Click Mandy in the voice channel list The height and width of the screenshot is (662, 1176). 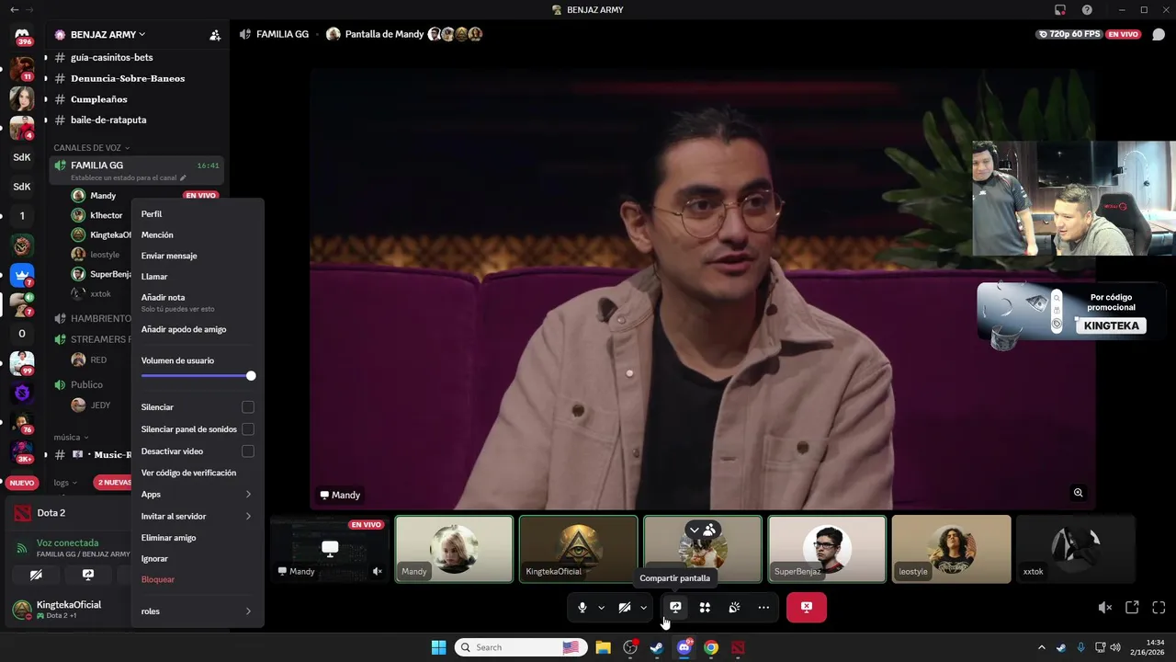[x=103, y=196]
